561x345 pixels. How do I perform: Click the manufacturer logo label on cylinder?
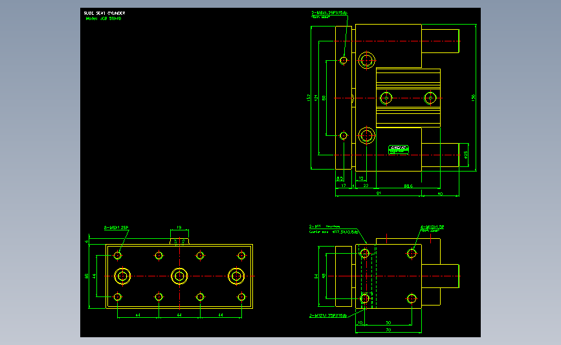(399, 150)
